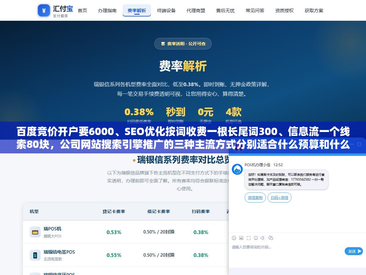
Task: Open the 终端设备 nav item
Action: coord(166,10)
